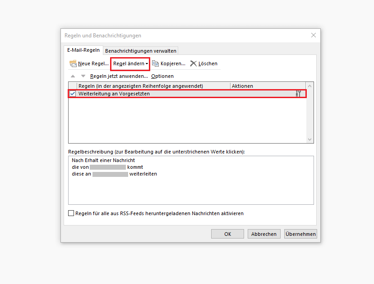Screen dimensions: 374x284
Task: Uncheck the Weiterleitung an Vorgesetzten rule
Action: [73, 94]
